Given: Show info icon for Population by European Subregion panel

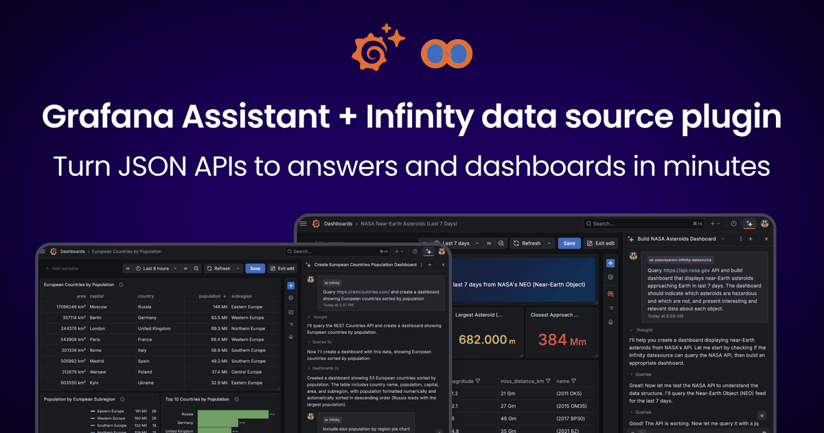Looking at the screenshot, I should click(x=122, y=399).
